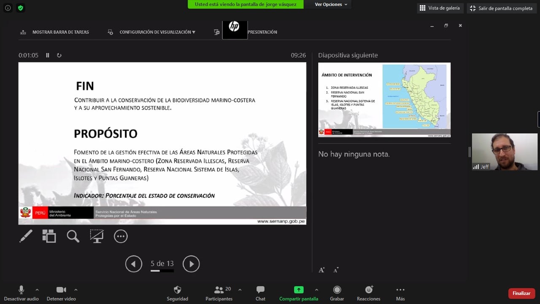Open more slideshow options ellipsis button

pos(121,236)
